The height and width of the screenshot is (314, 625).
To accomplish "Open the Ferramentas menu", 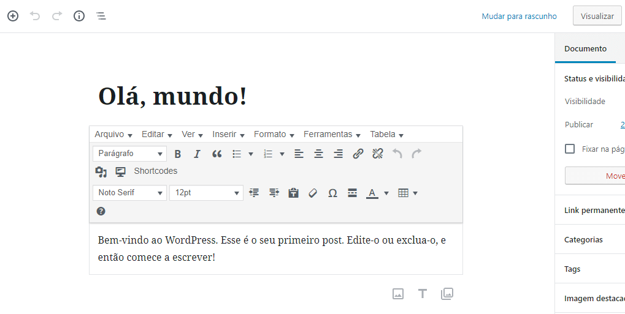I will point(332,135).
